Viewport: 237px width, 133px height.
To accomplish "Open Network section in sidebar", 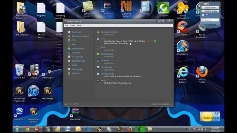I will pyautogui.click(x=76, y=73).
